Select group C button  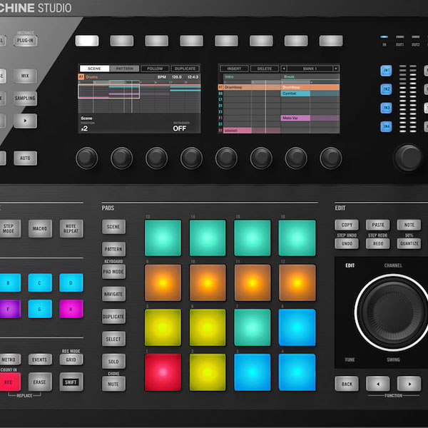(x=40, y=282)
